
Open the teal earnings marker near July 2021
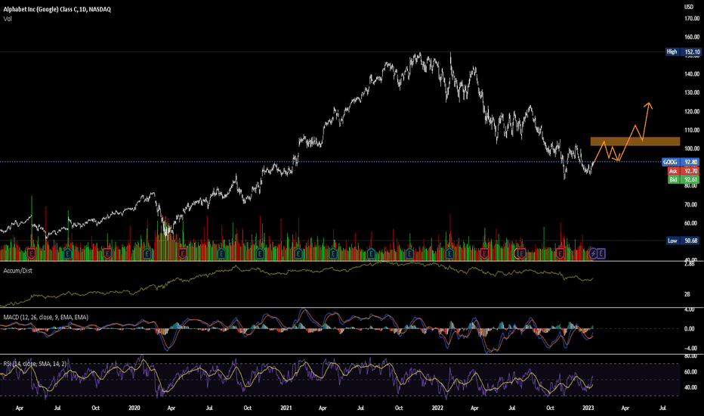point(371,253)
